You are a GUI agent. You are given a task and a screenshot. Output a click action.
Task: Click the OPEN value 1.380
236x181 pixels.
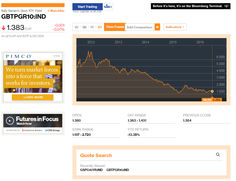pyautogui.click(x=76, y=121)
